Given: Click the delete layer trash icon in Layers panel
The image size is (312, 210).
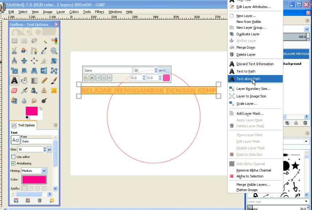Looking at the screenshot, I should click(305, 123).
